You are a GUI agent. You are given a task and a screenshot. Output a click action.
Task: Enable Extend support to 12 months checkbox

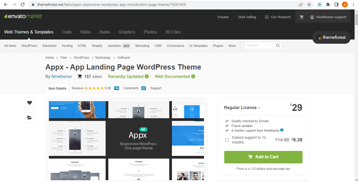[x=227, y=140]
